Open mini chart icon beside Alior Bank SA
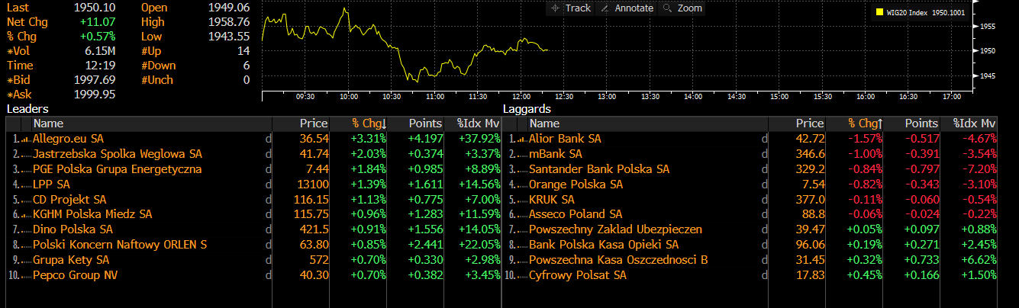 tap(524, 139)
